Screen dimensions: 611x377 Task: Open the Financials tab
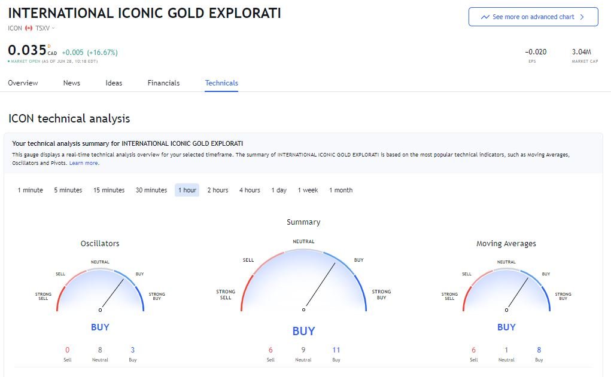163,83
